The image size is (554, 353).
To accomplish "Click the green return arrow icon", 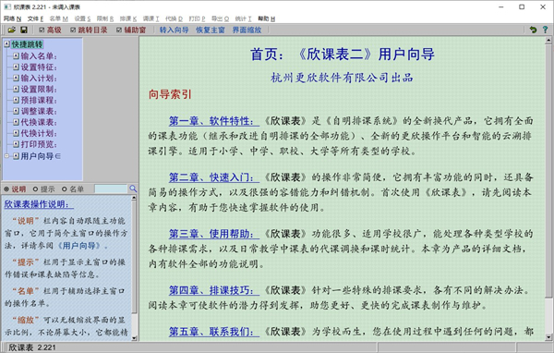I will [533, 30].
